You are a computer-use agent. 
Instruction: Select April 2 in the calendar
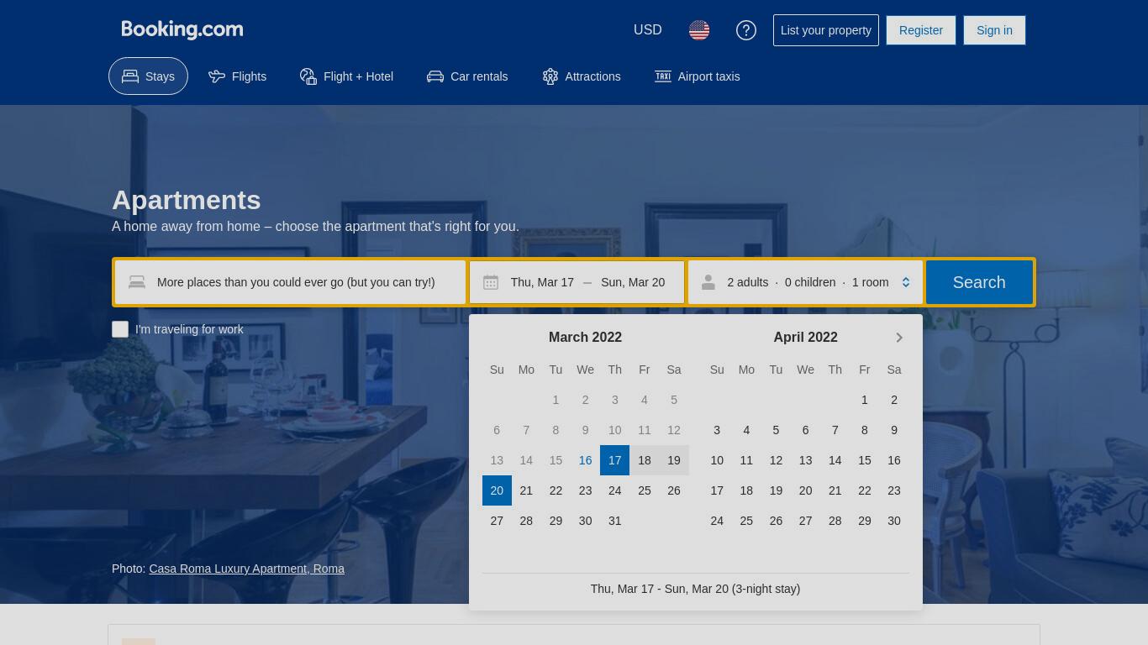click(x=894, y=400)
